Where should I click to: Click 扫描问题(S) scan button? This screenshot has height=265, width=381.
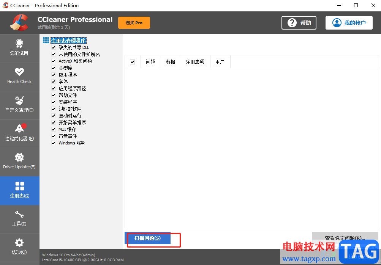tap(147, 238)
